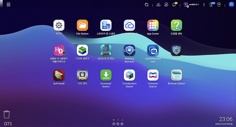Open the main hamburger menu
The height and width of the screenshot is (127, 236).
click(x=8, y=4)
